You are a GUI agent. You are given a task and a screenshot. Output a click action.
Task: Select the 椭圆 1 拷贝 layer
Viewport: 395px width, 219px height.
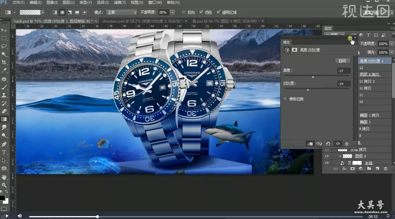[x=375, y=115]
